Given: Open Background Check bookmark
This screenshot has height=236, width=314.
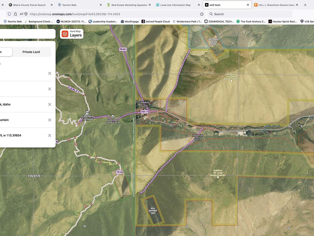Looking at the screenshot, I should click(x=39, y=22).
